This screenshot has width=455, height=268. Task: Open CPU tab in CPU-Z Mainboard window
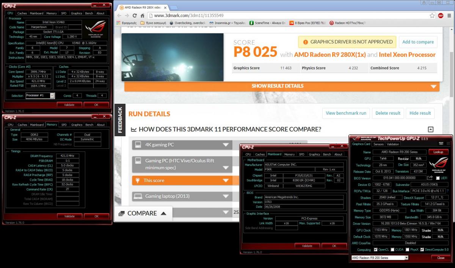tap(248, 154)
